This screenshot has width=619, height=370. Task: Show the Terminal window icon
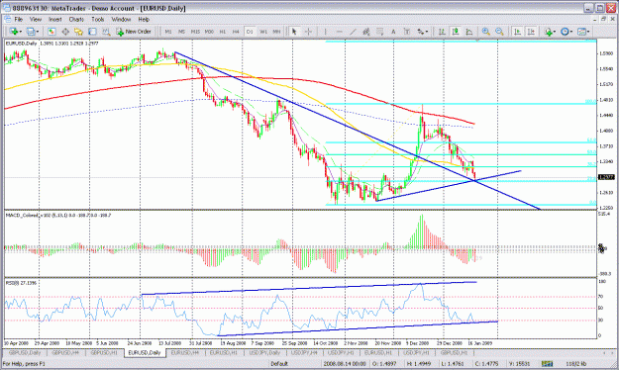click(92, 32)
